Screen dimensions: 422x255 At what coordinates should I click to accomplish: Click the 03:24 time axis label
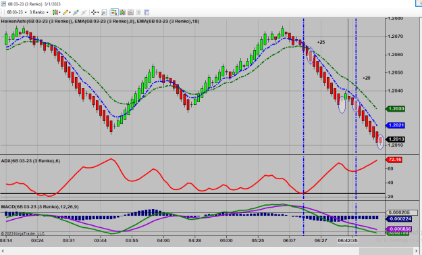(x=37, y=240)
